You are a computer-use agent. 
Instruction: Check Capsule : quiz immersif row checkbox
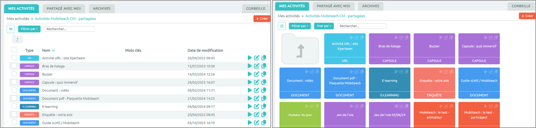pyautogui.click(x=14, y=82)
